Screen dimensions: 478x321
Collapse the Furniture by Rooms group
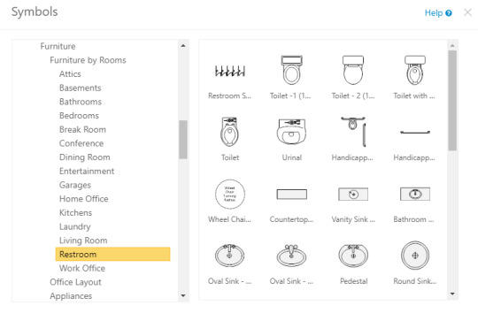click(88, 60)
